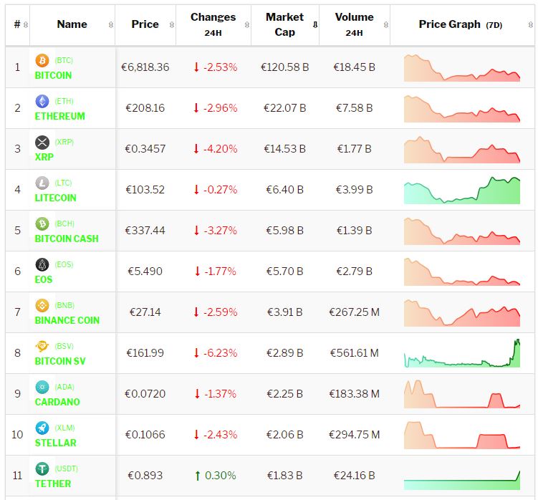Click the Price column header
Viewport: 538px width, 500px height.
click(x=145, y=24)
